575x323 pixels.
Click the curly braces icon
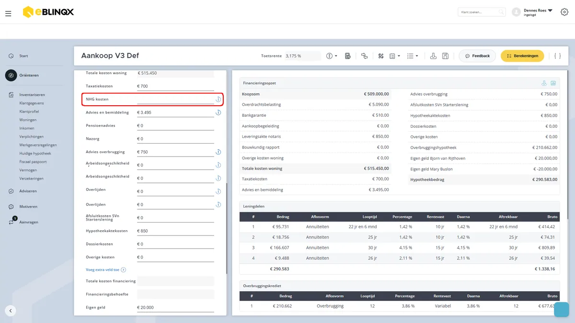[557, 56]
